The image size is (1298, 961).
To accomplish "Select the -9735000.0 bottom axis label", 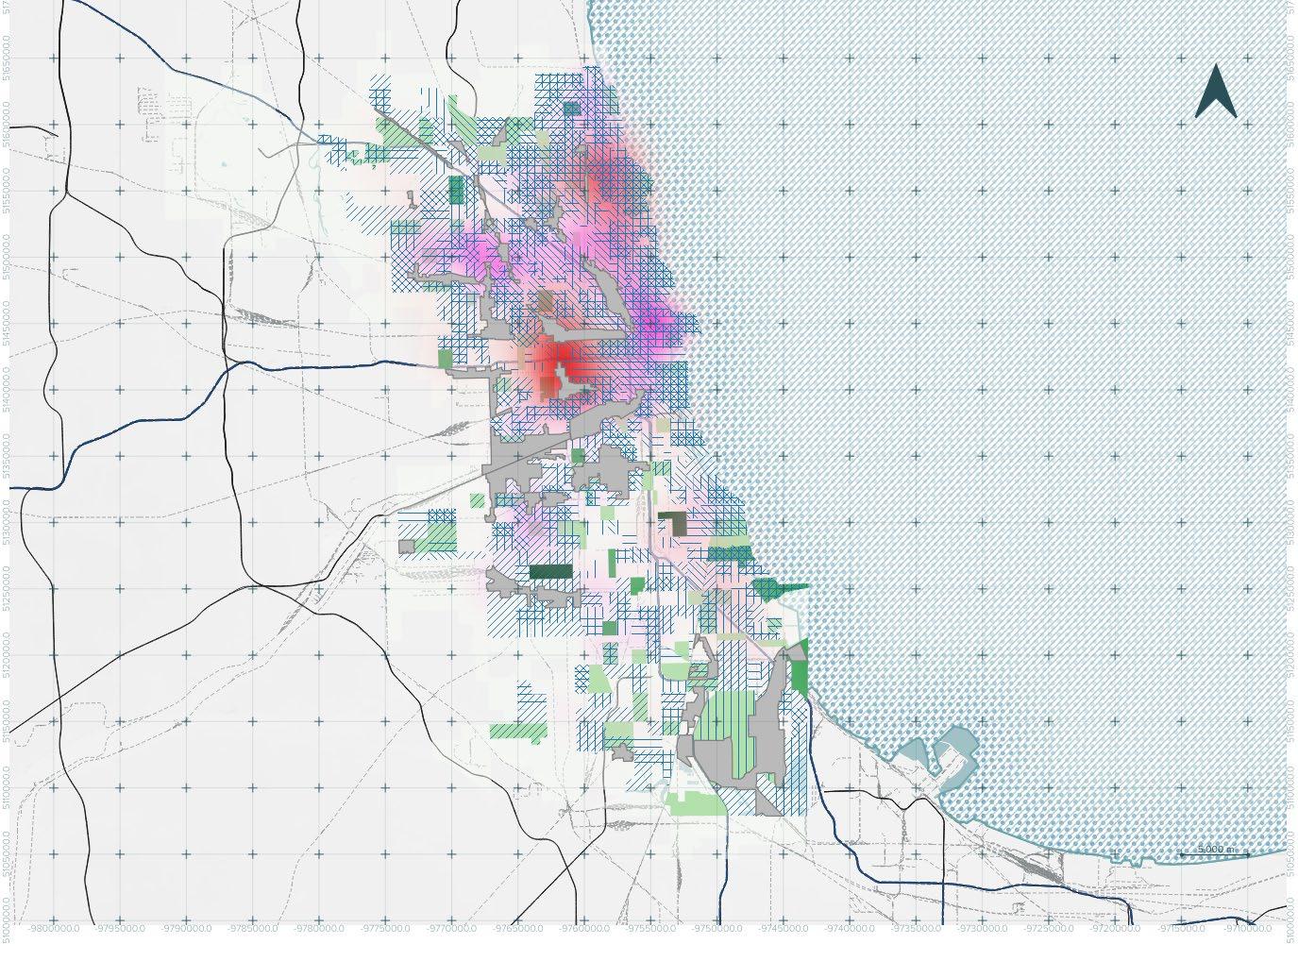I will [914, 929].
